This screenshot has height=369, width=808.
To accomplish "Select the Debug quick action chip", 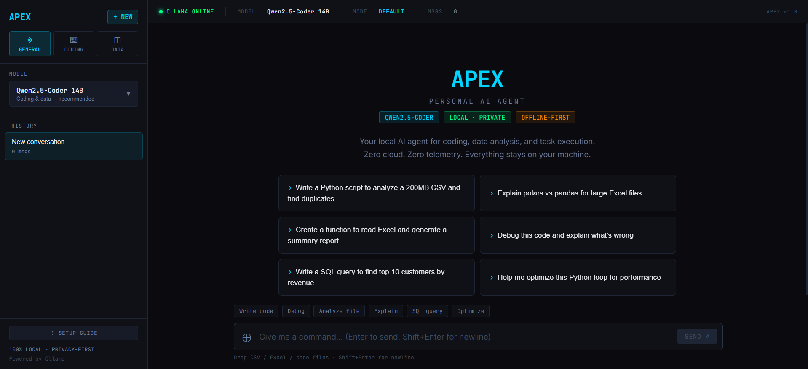I will (296, 311).
